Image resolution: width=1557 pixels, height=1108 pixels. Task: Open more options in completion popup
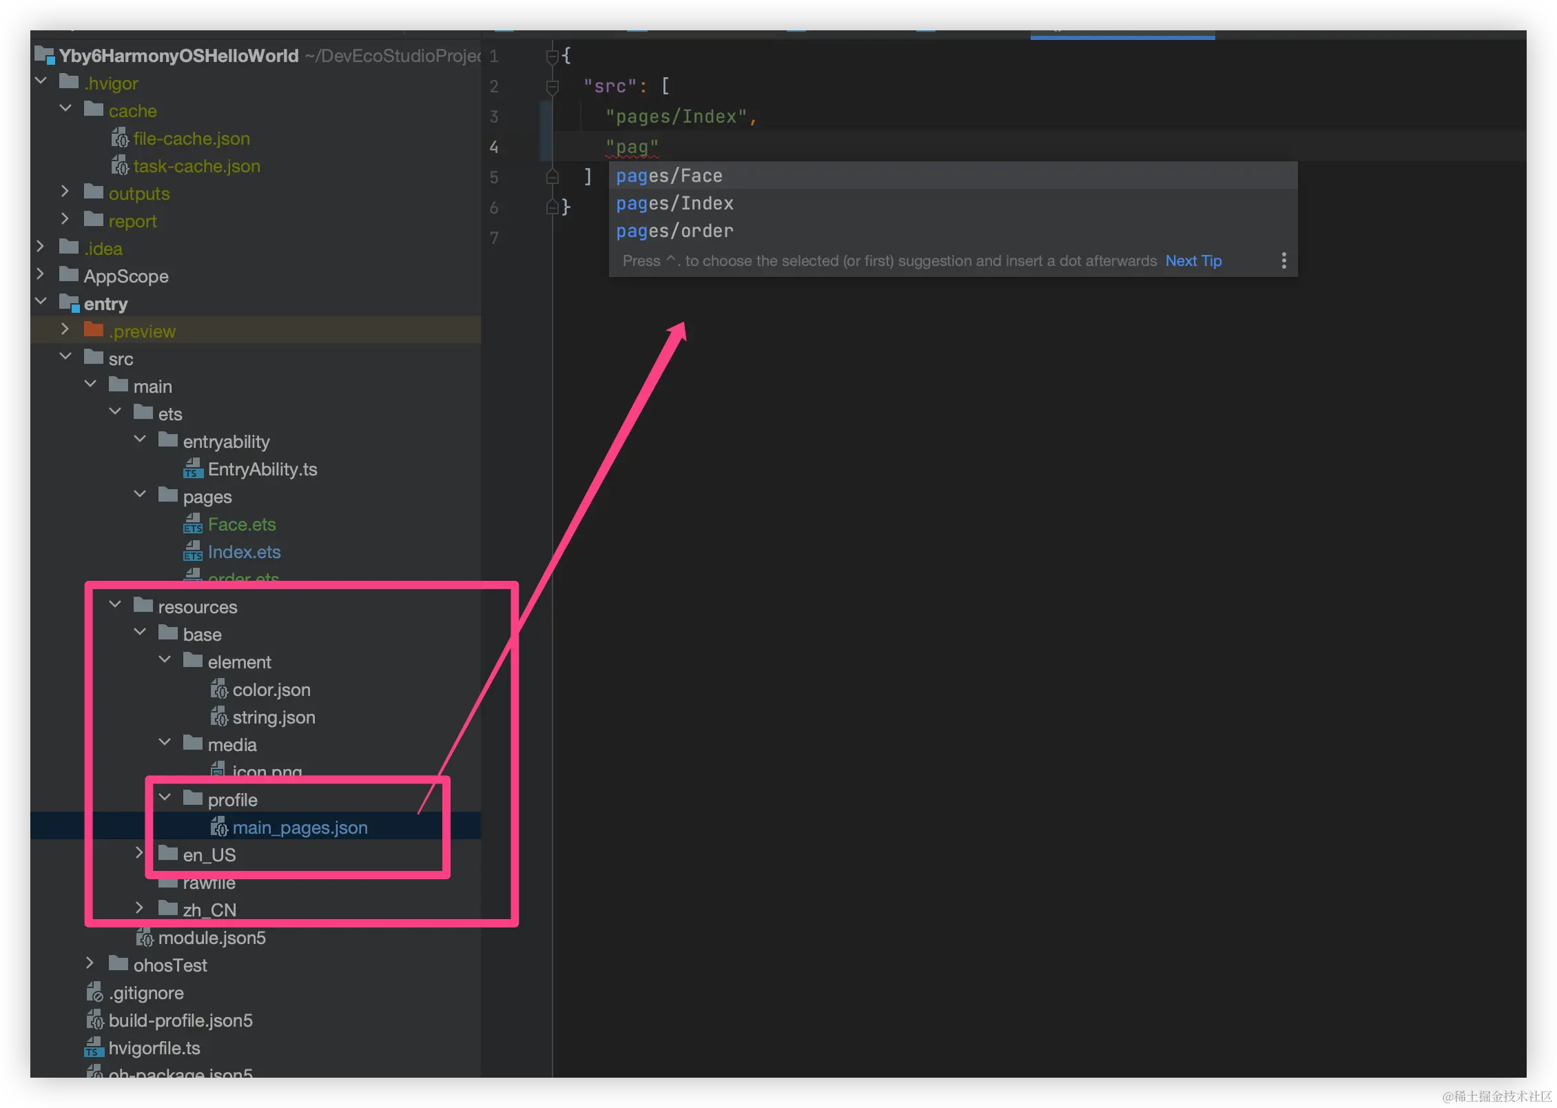tap(1283, 260)
